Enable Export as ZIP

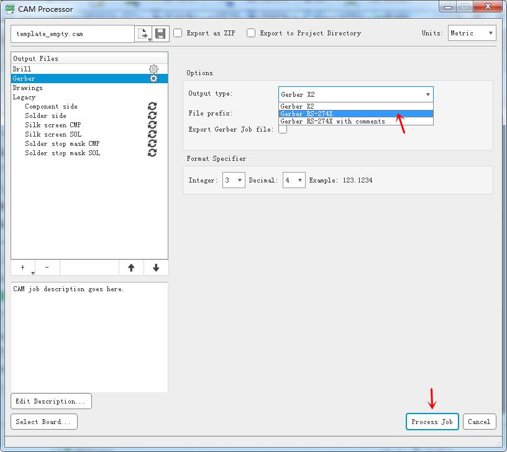[178, 33]
